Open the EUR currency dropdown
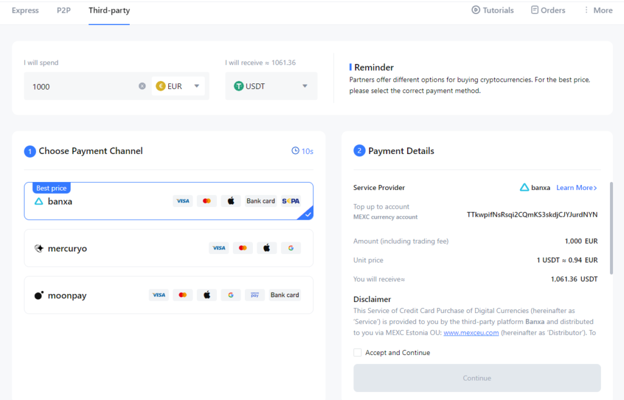Image resolution: width=624 pixels, height=400 pixels. tap(179, 86)
